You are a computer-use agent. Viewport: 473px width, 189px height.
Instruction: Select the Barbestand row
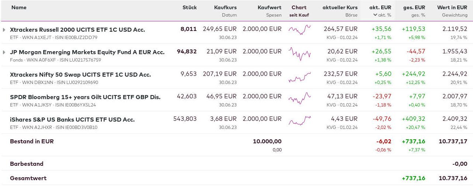[27, 164]
